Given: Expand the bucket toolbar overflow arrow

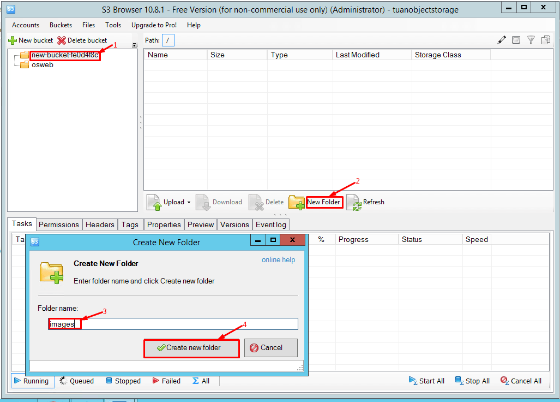Looking at the screenshot, I should (x=135, y=45).
